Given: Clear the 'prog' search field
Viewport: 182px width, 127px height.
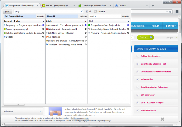Looking at the screenshot, I should pos(82,11).
